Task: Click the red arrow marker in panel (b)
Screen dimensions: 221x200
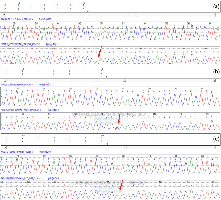Action: click(119, 118)
